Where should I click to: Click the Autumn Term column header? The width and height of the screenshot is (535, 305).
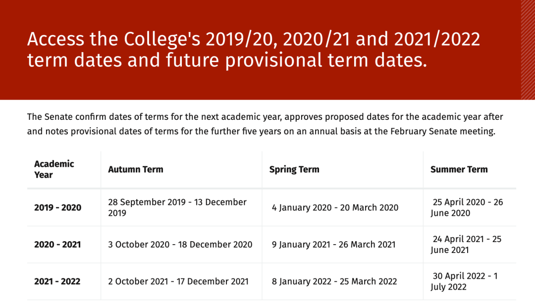coord(135,169)
